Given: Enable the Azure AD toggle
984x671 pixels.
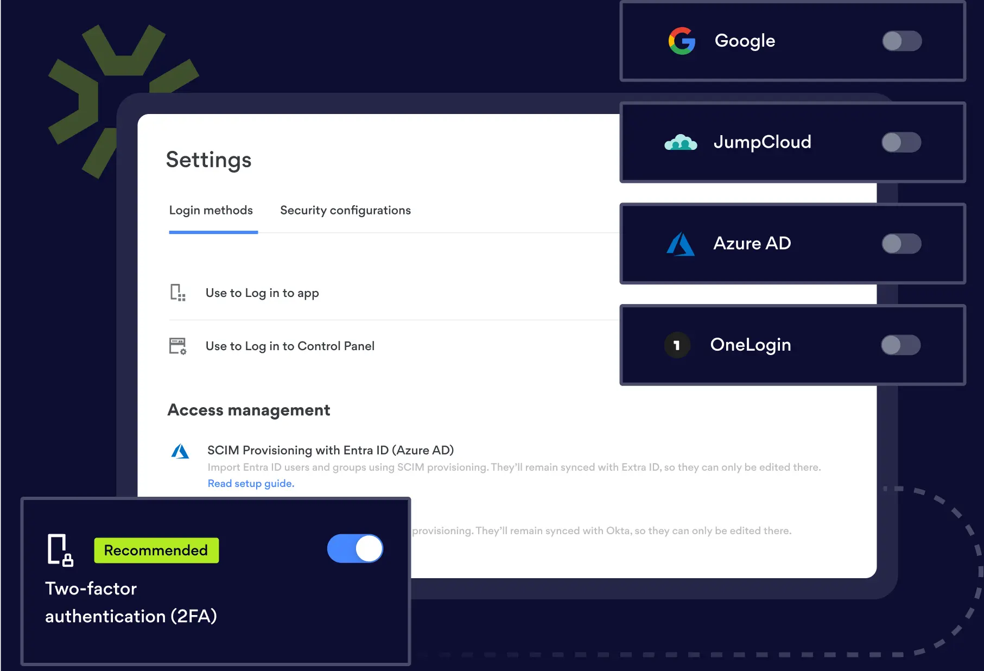Looking at the screenshot, I should pos(901,244).
